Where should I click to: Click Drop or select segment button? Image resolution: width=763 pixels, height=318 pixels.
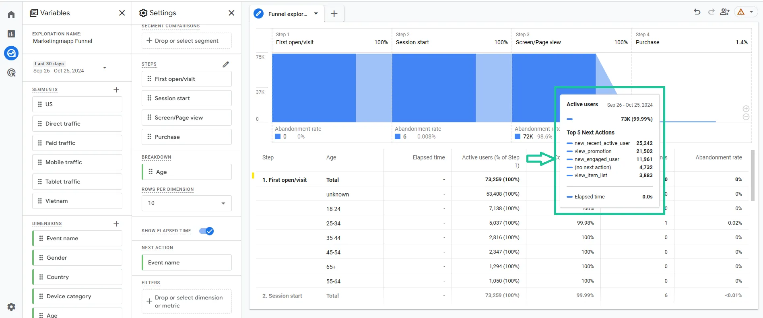click(x=187, y=41)
